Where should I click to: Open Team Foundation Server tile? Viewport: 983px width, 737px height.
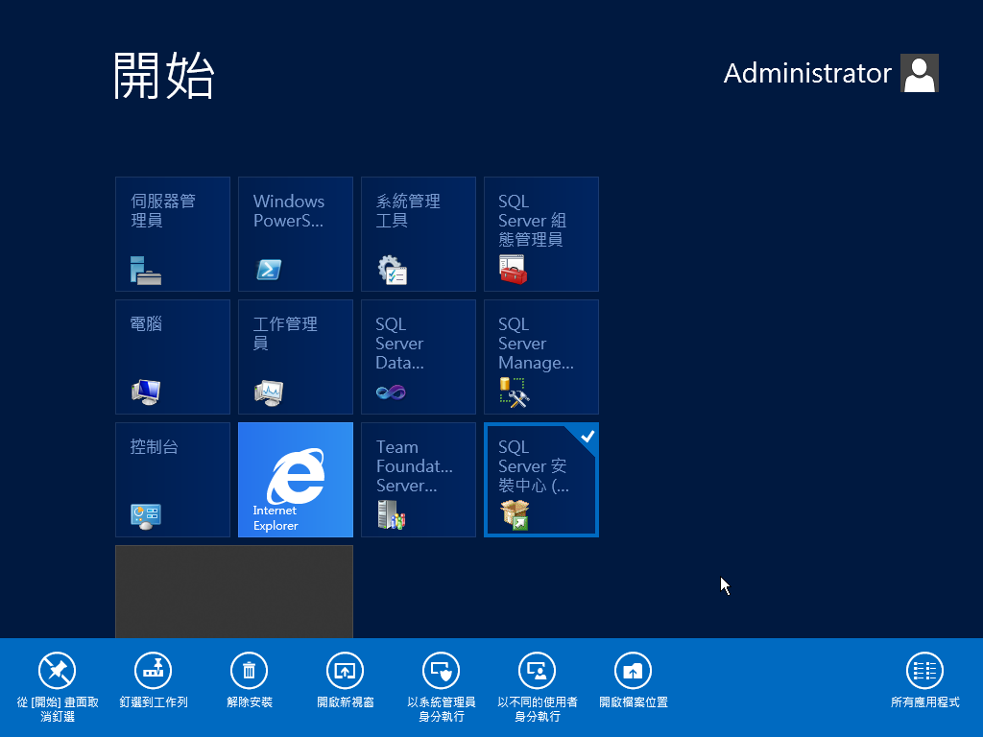419,480
